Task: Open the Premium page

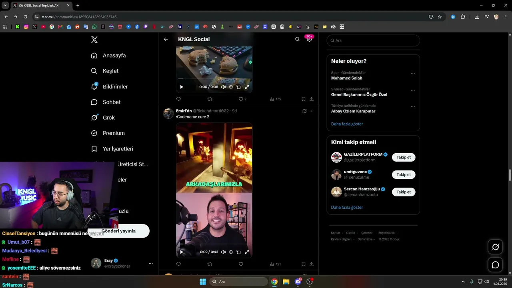Action: (108, 133)
